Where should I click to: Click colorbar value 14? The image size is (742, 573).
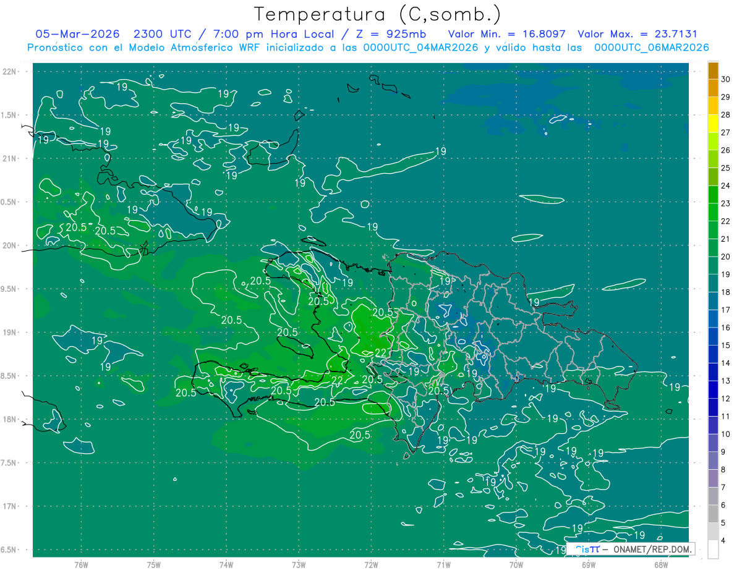[726, 363]
